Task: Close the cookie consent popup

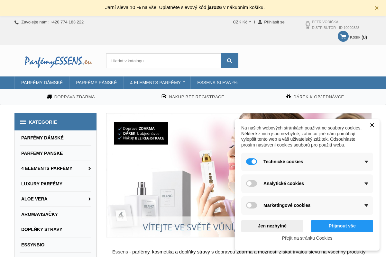Action: pos(372,125)
